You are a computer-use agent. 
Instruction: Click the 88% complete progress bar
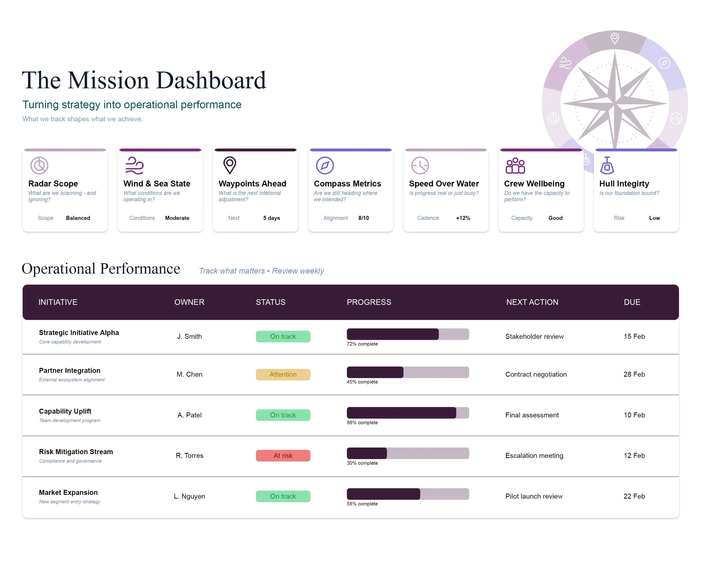(x=408, y=413)
